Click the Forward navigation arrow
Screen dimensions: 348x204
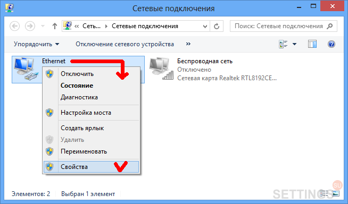[x=30, y=26]
